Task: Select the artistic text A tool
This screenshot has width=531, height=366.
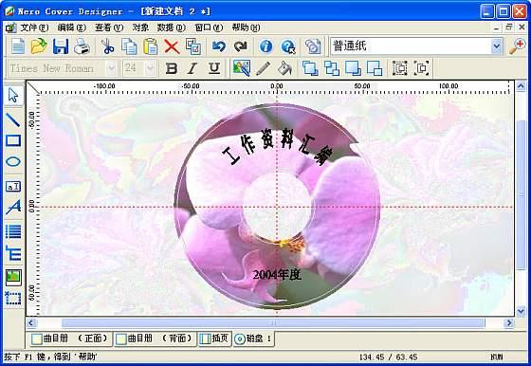Action: [x=13, y=208]
